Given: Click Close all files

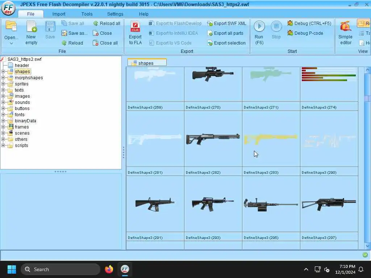Looking at the screenshot, I should point(105,43).
